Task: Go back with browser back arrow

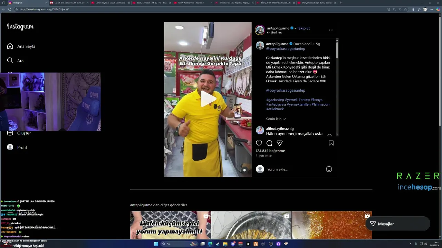Action: 3,9
